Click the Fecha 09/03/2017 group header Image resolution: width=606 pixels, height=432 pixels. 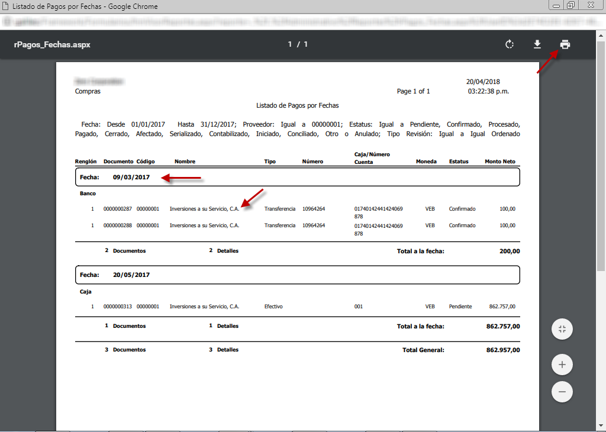[297, 177]
